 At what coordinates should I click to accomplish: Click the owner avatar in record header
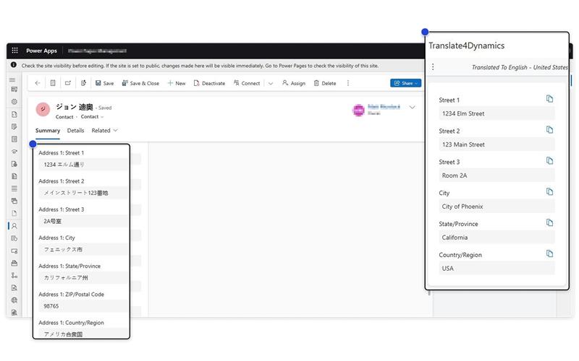tap(358, 110)
